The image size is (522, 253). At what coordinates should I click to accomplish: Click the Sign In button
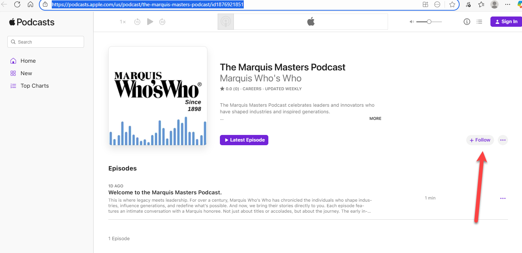point(506,22)
